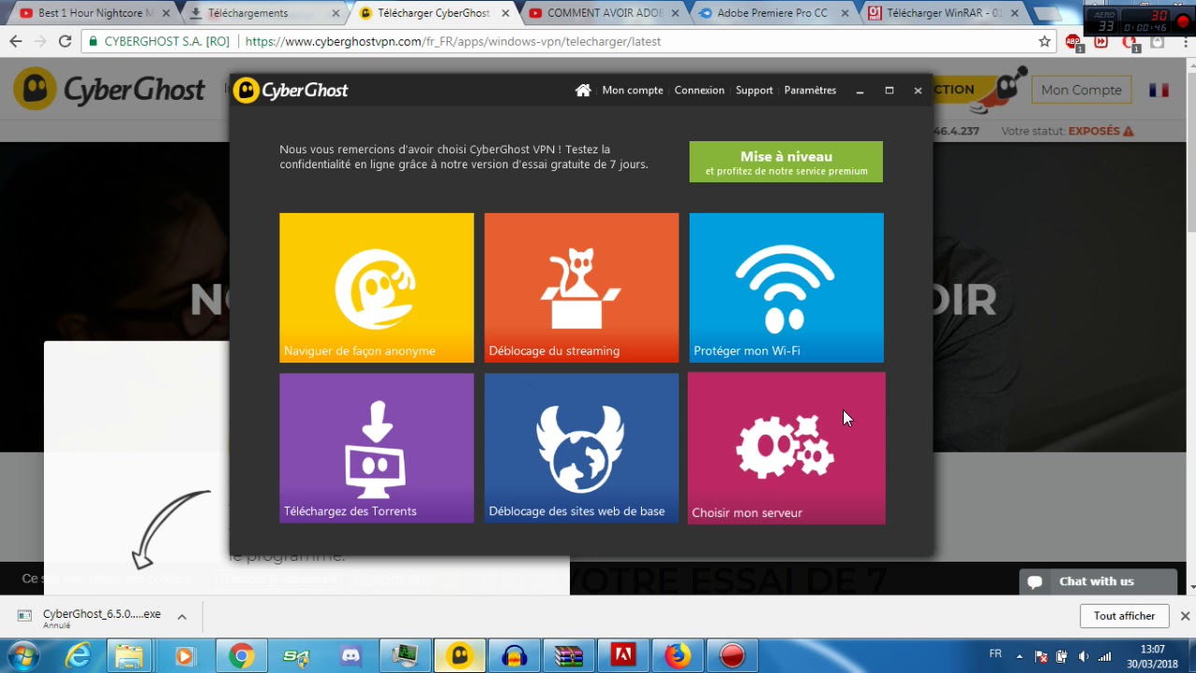Switch to Adobe Premiere Pro CC tab
Image resolution: width=1196 pixels, height=673 pixels.
pos(773,13)
